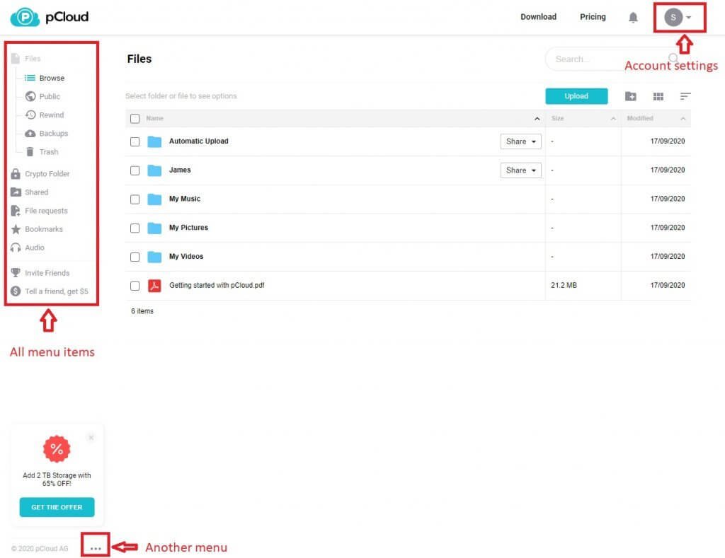Open Backups in the sidebar

pos(54,134)
